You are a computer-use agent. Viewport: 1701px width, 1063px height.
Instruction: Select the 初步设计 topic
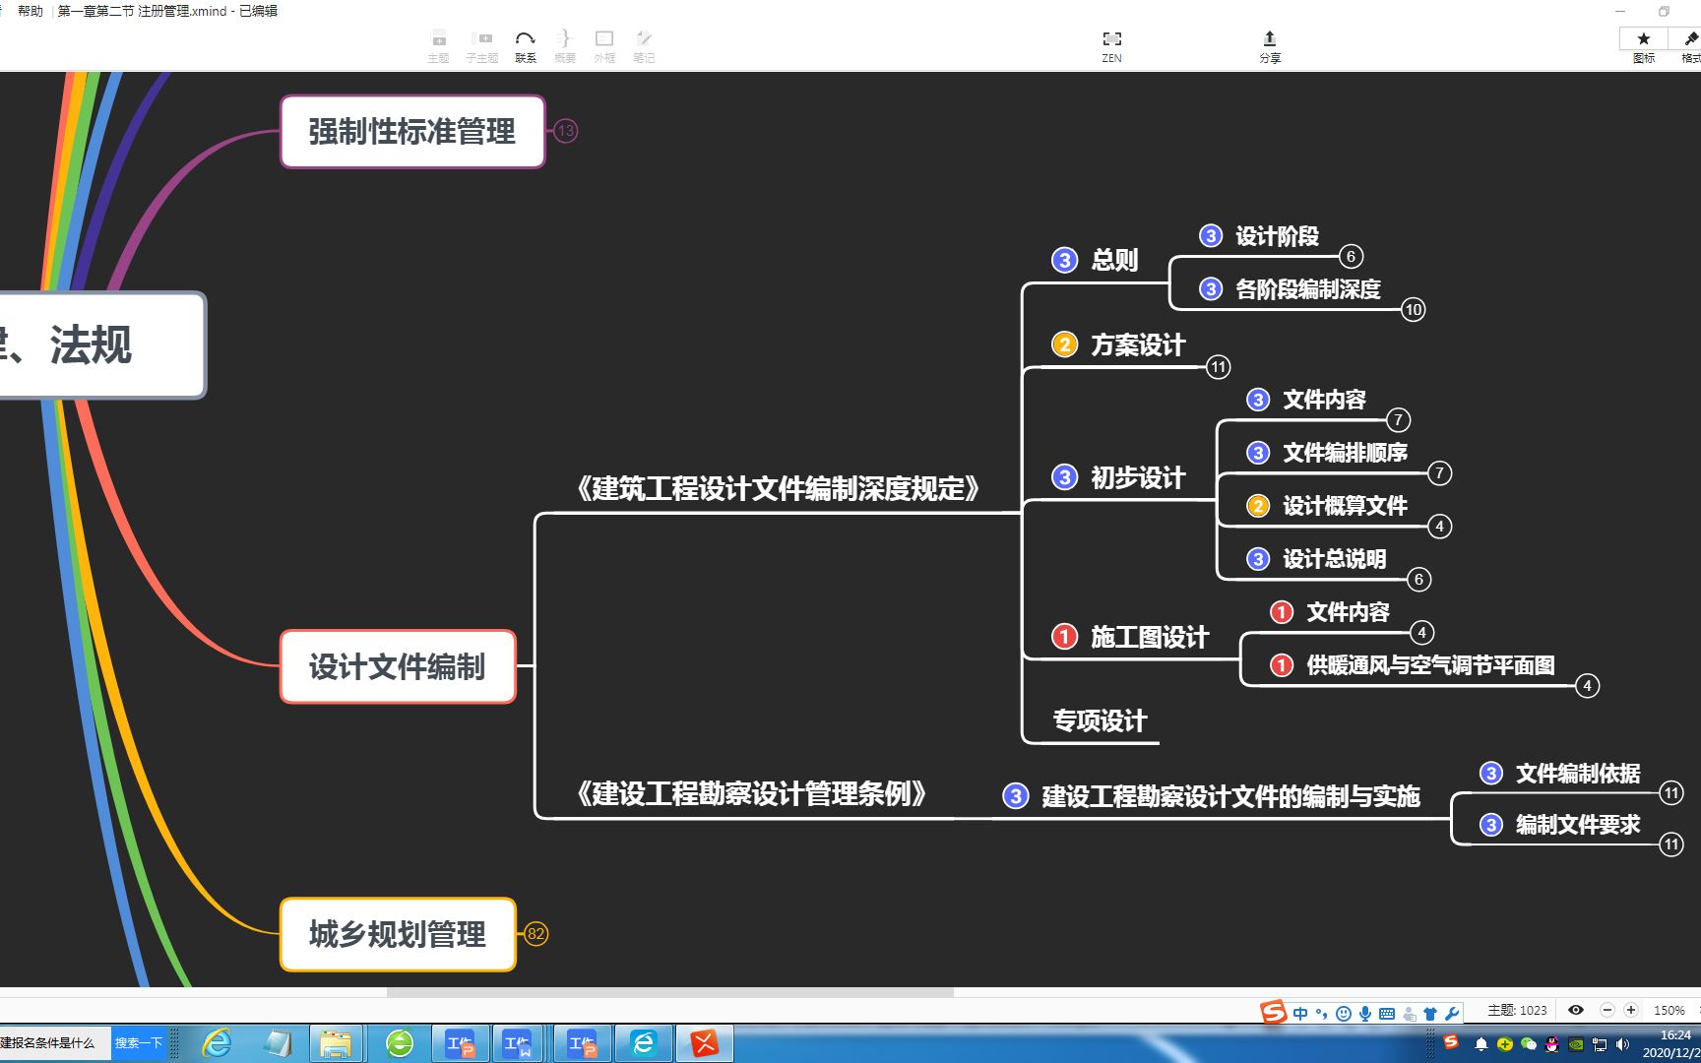tap(1138, 477)
